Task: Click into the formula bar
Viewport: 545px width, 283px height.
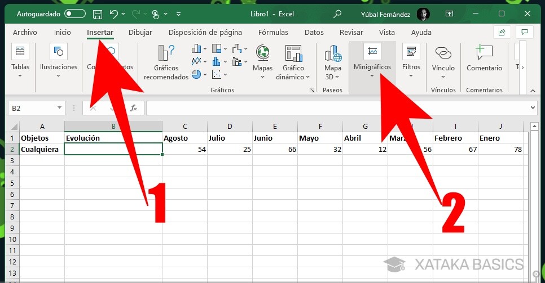Action: tap(337, 108)
